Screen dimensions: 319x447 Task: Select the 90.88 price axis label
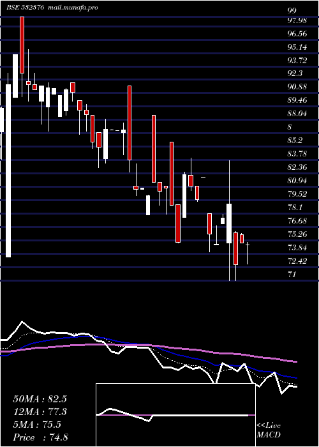297,87
